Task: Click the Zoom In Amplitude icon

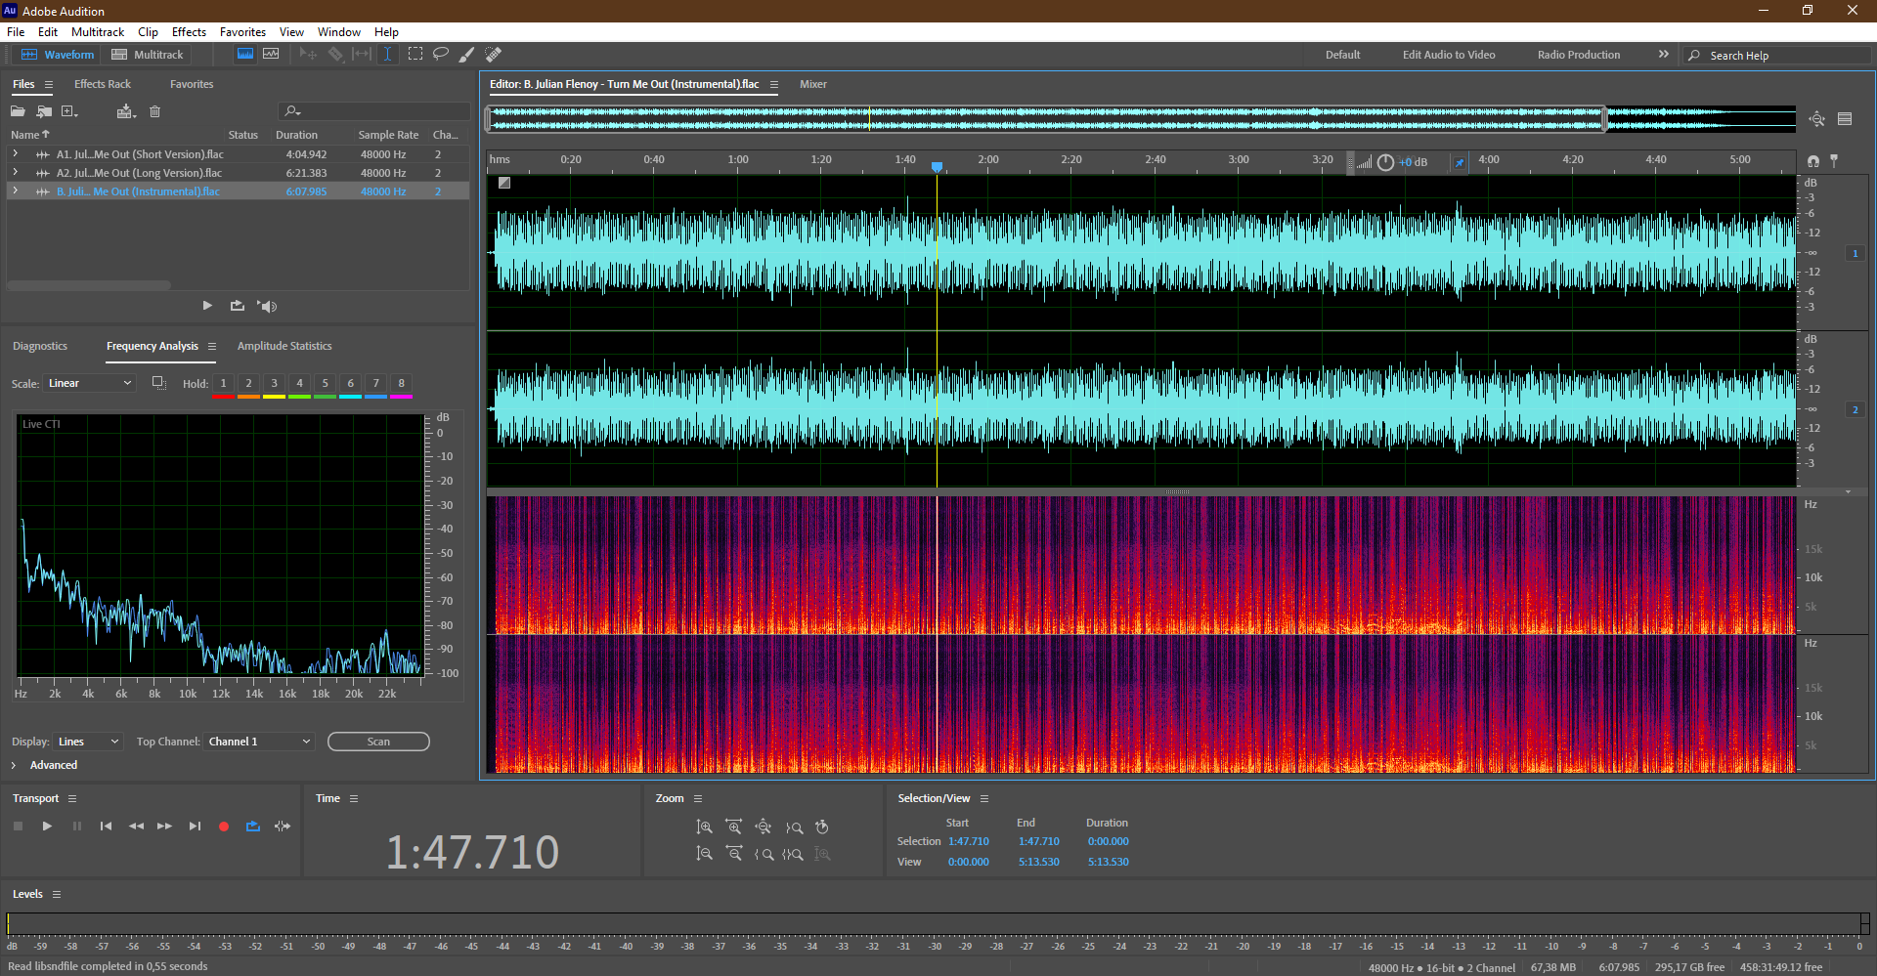Action: tap(704, 827)
